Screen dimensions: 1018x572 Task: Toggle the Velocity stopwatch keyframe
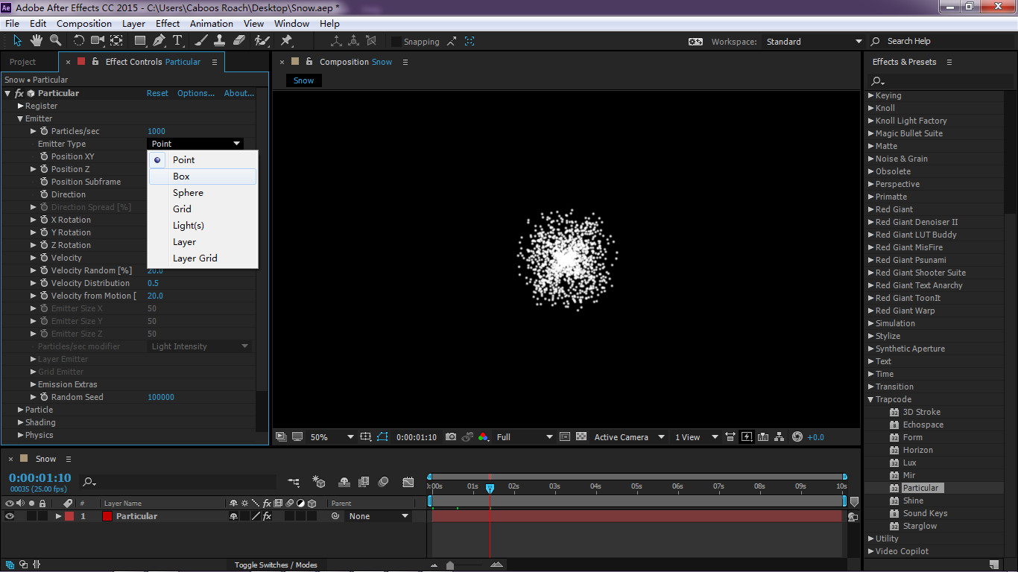click(44, 258)
